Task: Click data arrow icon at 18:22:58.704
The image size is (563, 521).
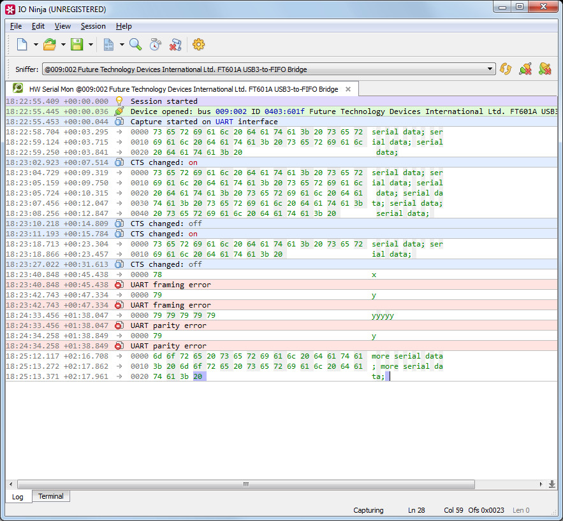Action: (x=119, y=132)
